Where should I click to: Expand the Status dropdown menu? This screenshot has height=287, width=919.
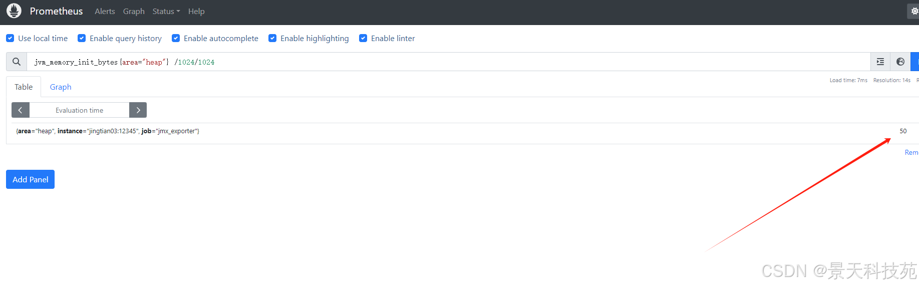(166, 11)
